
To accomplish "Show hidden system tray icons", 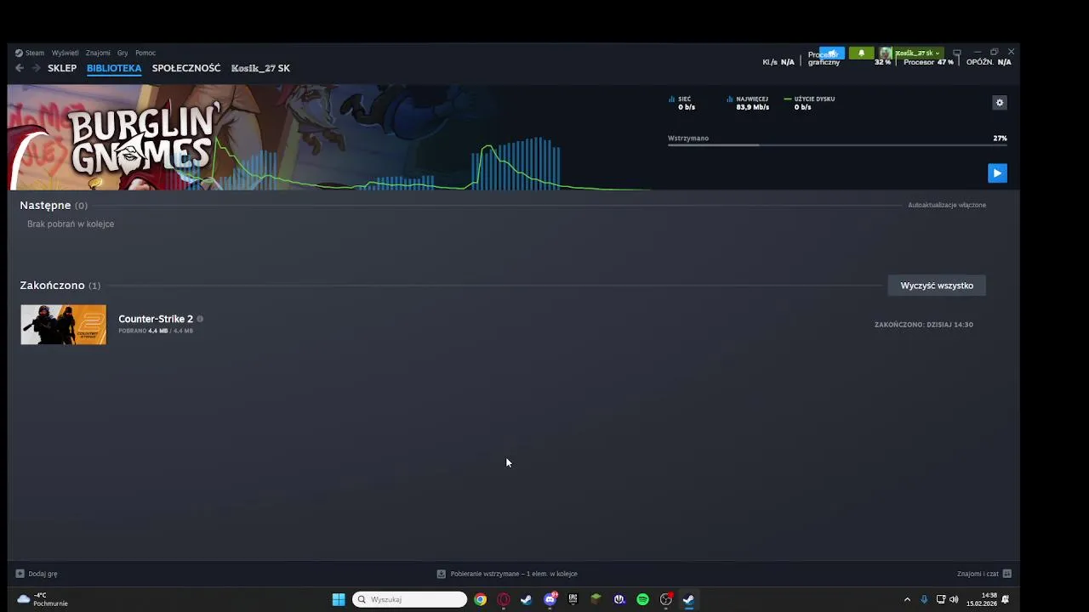I will [907, 599].
